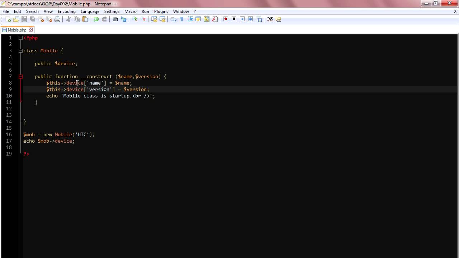Click 'public $device;' code text
Screen dimensions: 459x258
(x=56, y=64)
